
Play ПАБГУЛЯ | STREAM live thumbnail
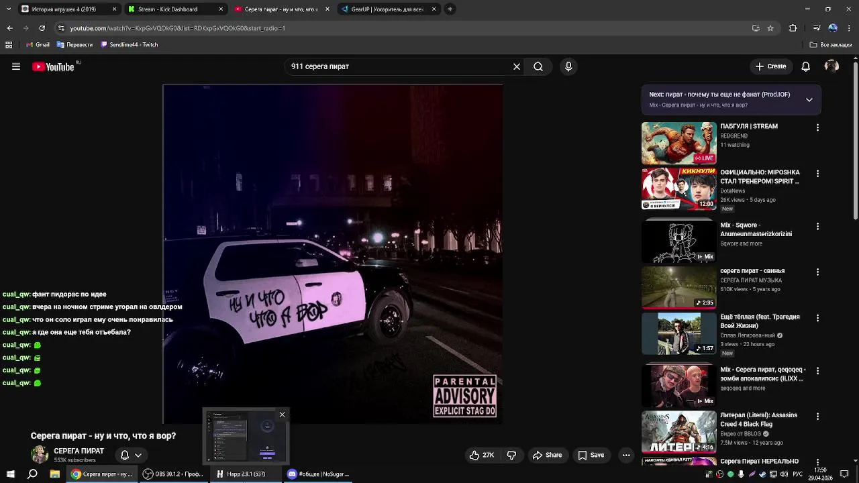click(678, 143)
